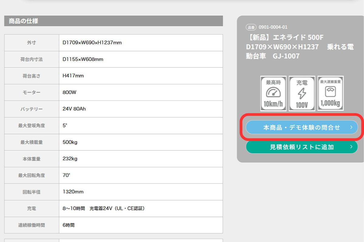Image resolution: width=364 pixels, height=242 pixels.
Task: Select the 1320mm turning radius value
Action: pos(73,192)
